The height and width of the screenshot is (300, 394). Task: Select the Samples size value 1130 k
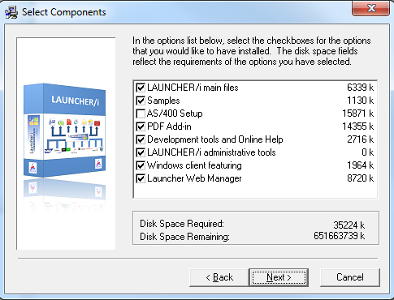(x=361, y=101)
